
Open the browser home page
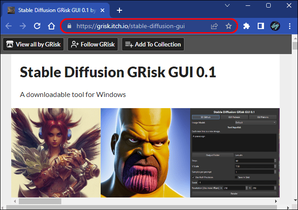[x=51, y=26]
